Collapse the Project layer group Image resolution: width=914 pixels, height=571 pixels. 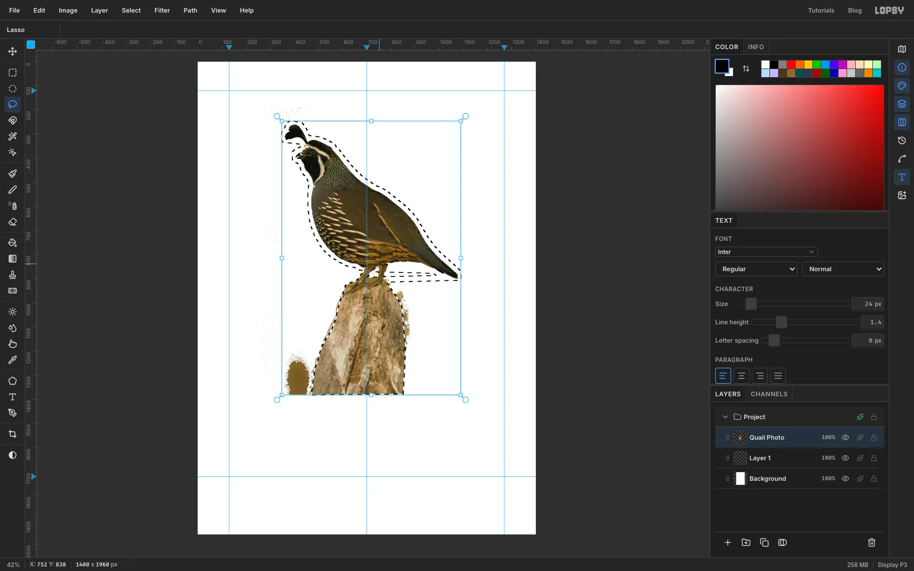click(x=725, y=417)
